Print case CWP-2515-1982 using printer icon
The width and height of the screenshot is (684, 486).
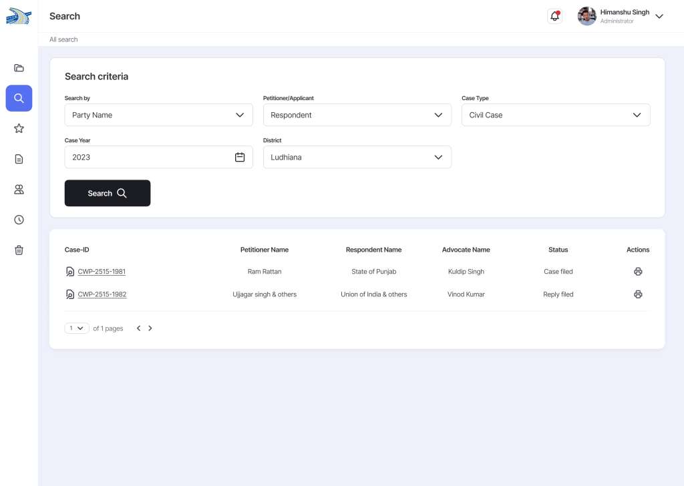(638, 294)
